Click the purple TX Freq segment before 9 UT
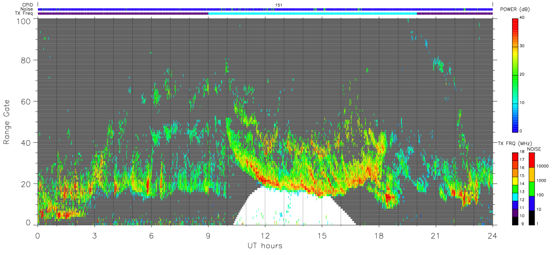This screenshot has width=554, height=255. click(x=123, y=13)
